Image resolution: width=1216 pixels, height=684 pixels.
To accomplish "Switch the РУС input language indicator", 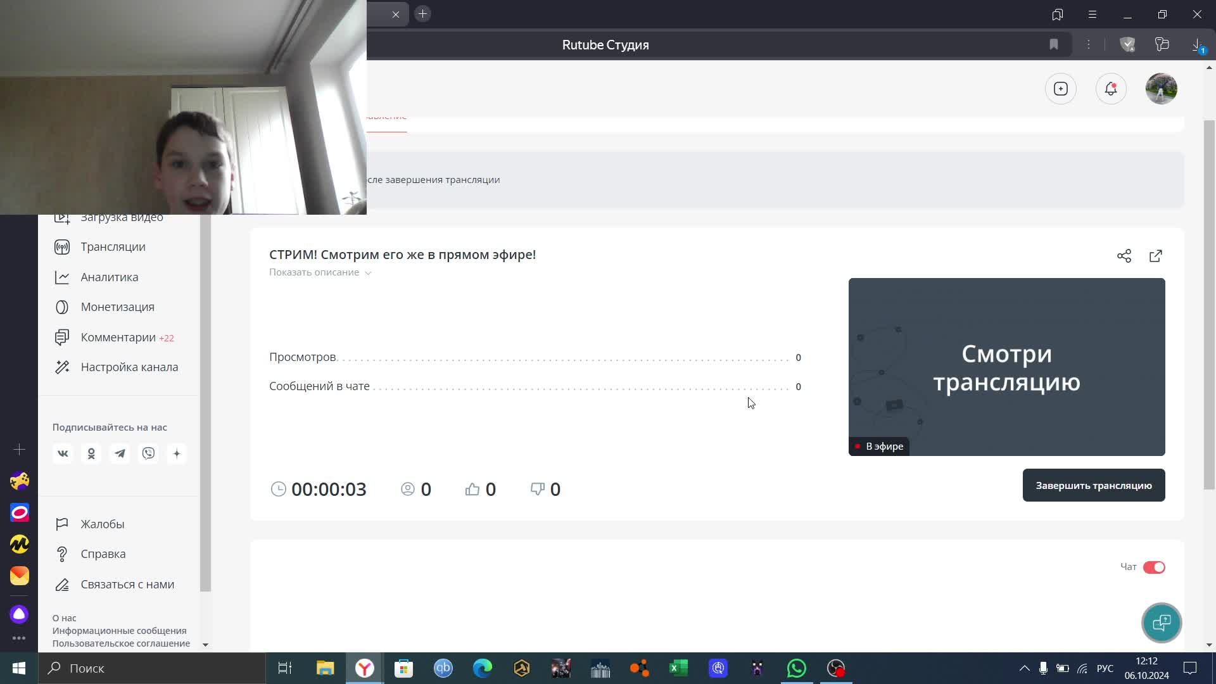I will pos(1105,668).
